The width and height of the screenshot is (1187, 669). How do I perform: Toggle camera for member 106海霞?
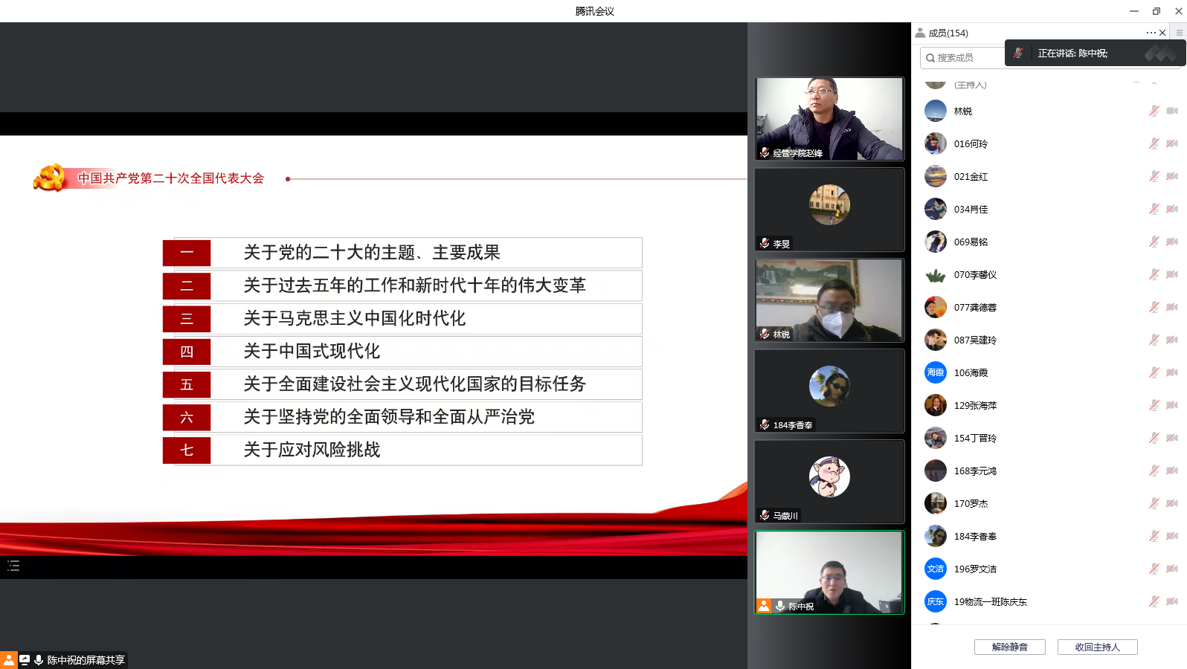pyautogui.click(x=1172, y=372)
